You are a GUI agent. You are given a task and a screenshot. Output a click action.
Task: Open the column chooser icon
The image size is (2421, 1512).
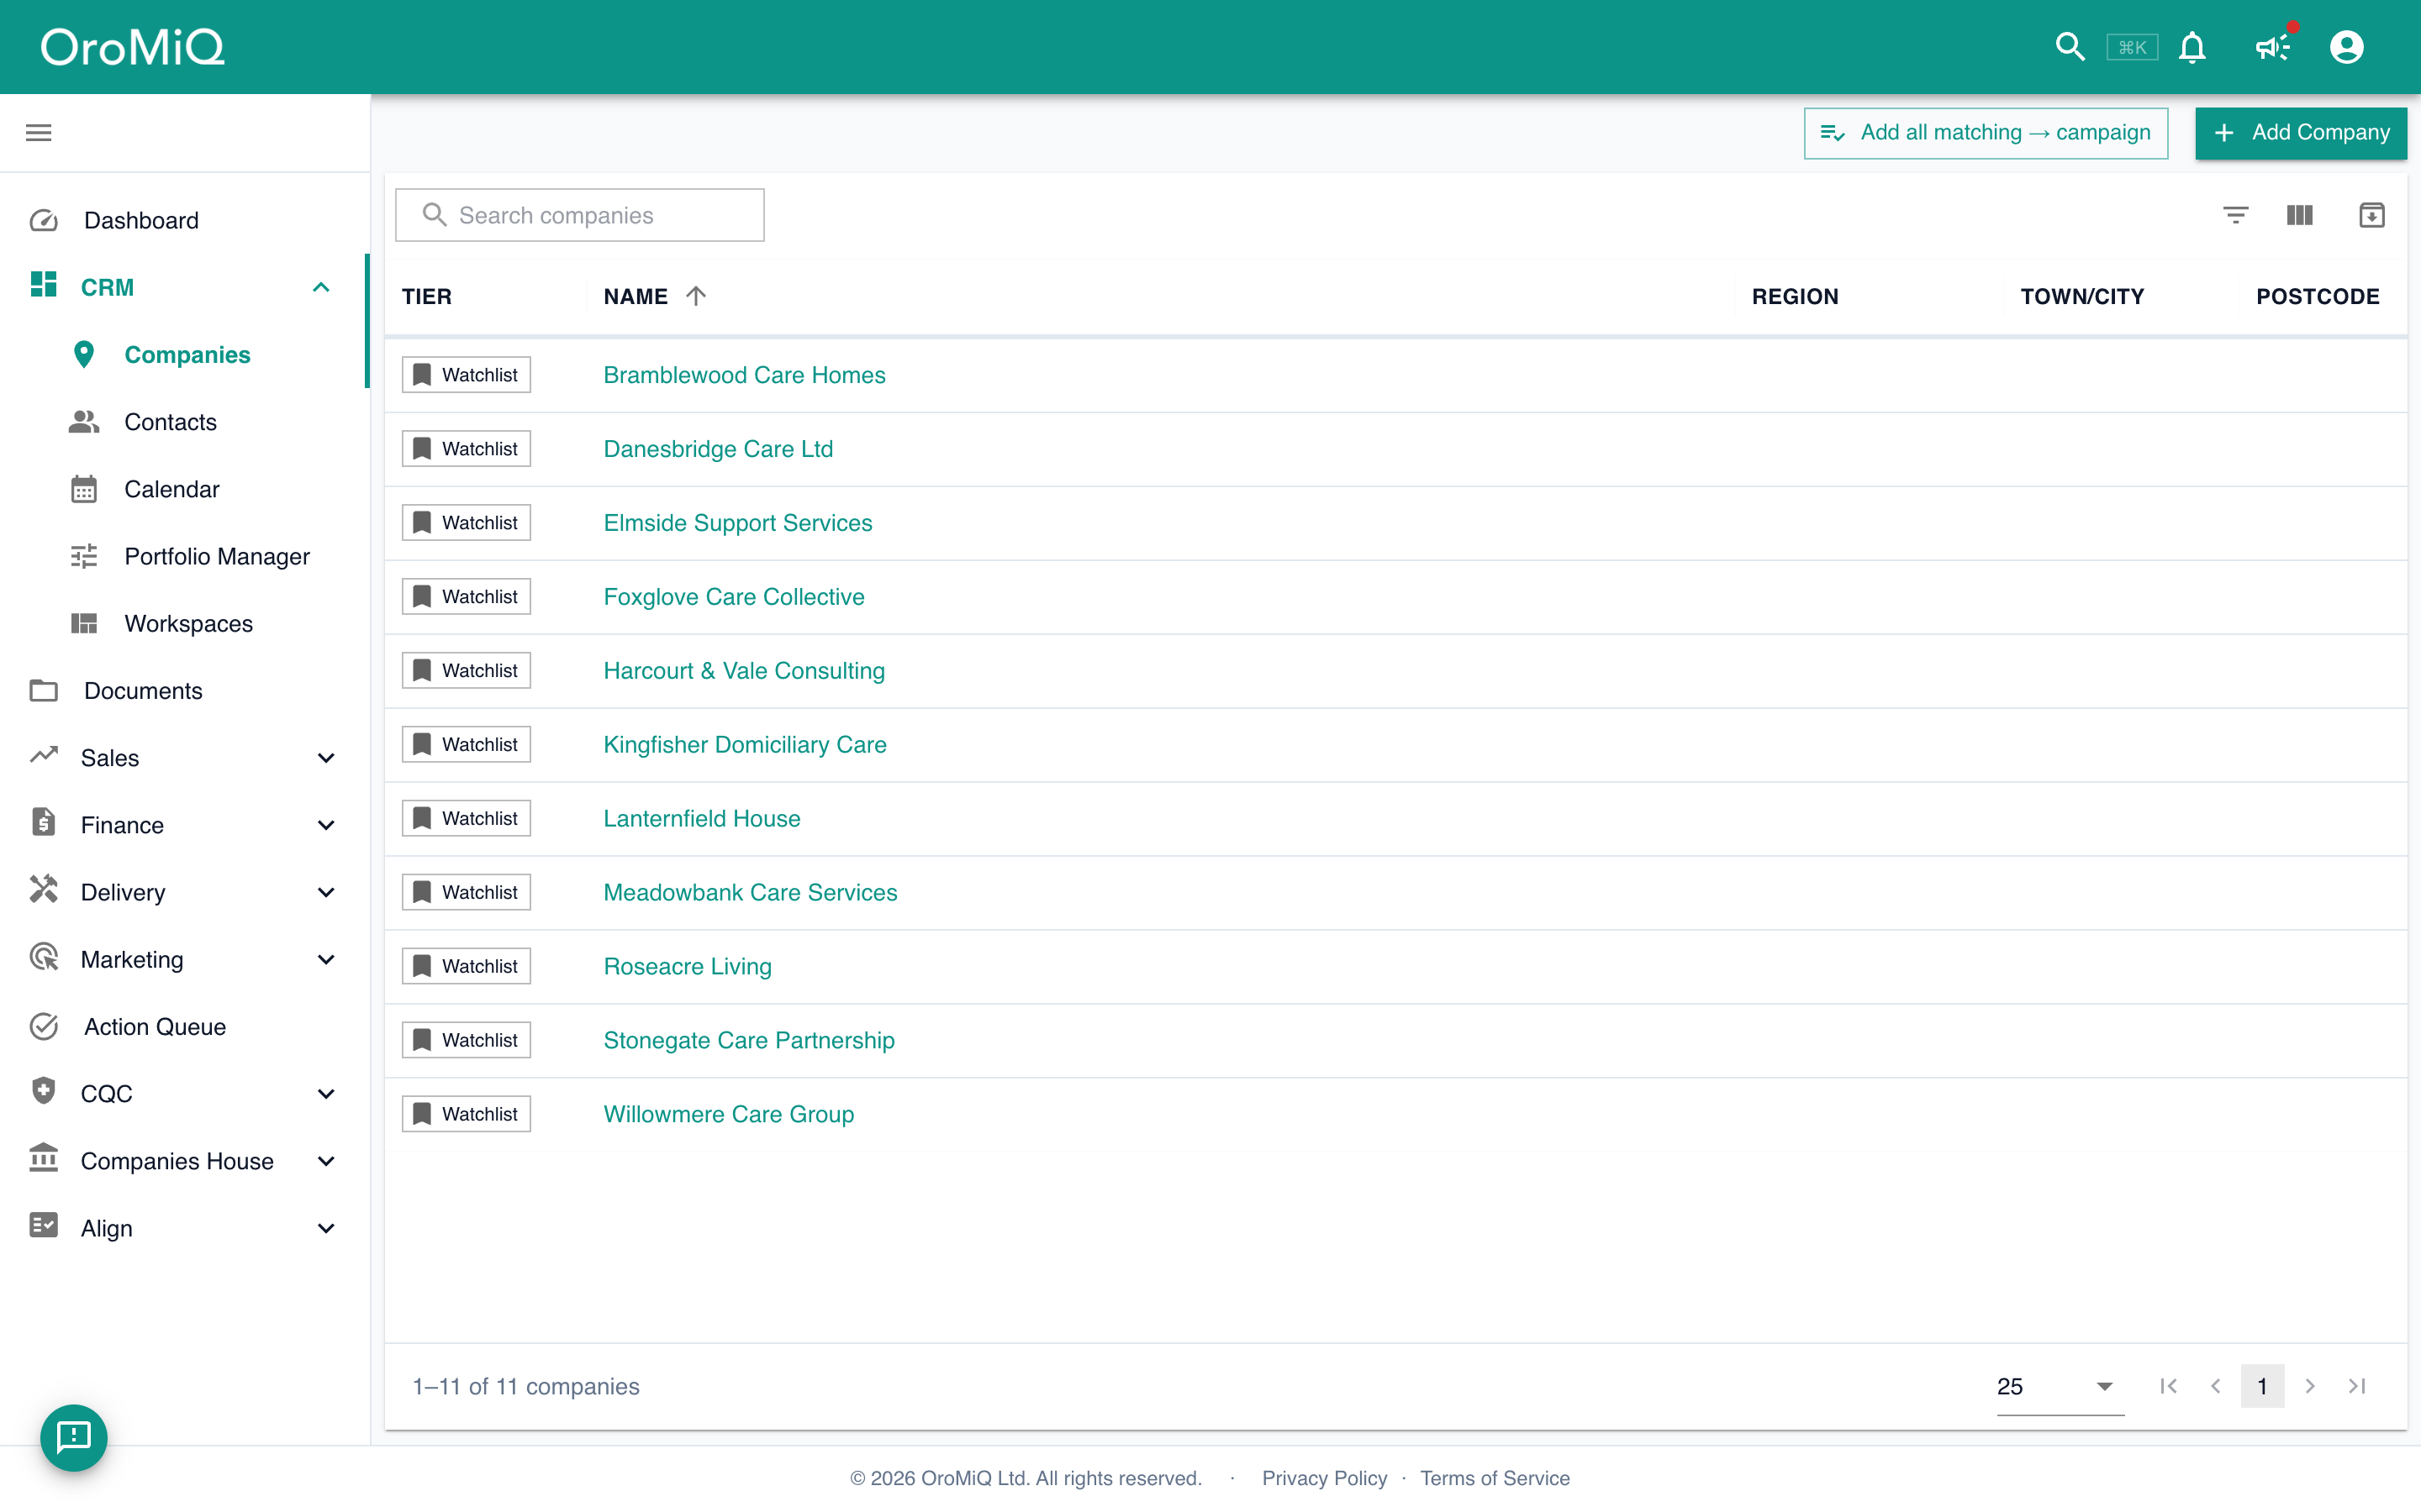(2300, 215)
